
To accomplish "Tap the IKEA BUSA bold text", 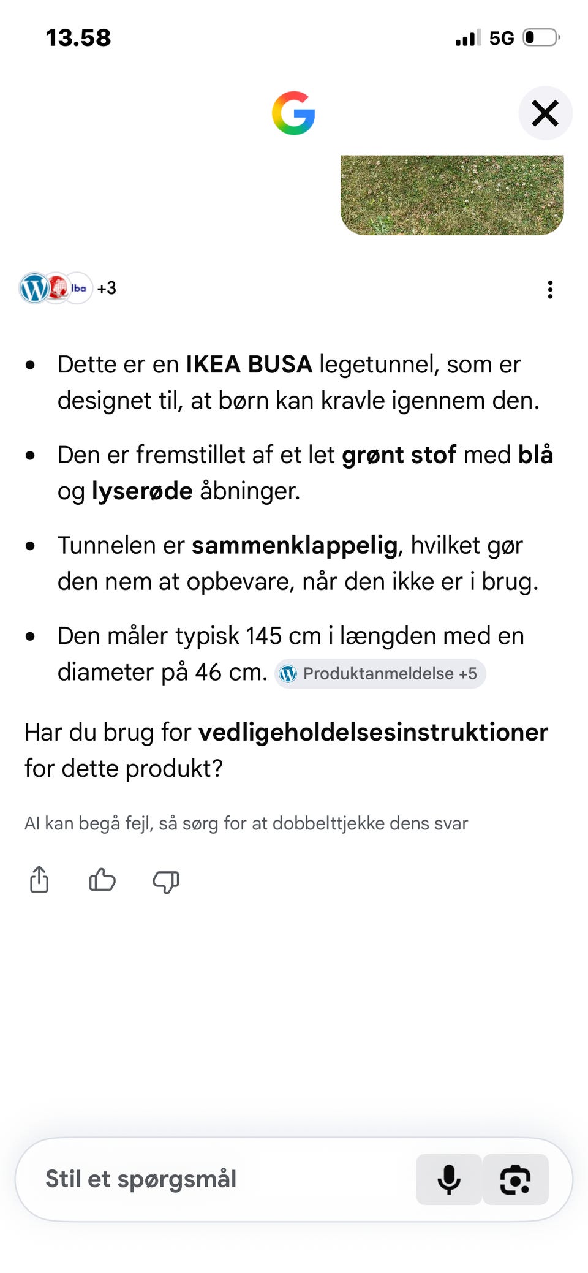I will 249,365.
